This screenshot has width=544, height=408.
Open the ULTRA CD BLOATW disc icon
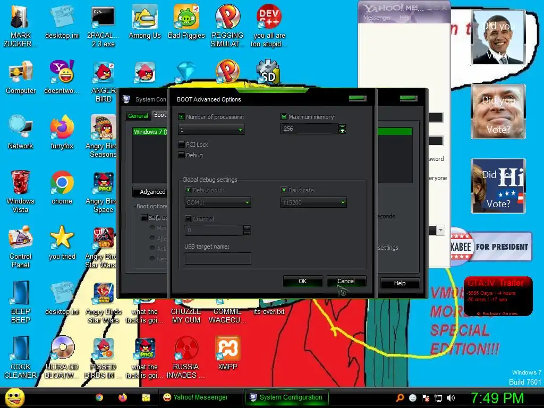click(62, 358)
